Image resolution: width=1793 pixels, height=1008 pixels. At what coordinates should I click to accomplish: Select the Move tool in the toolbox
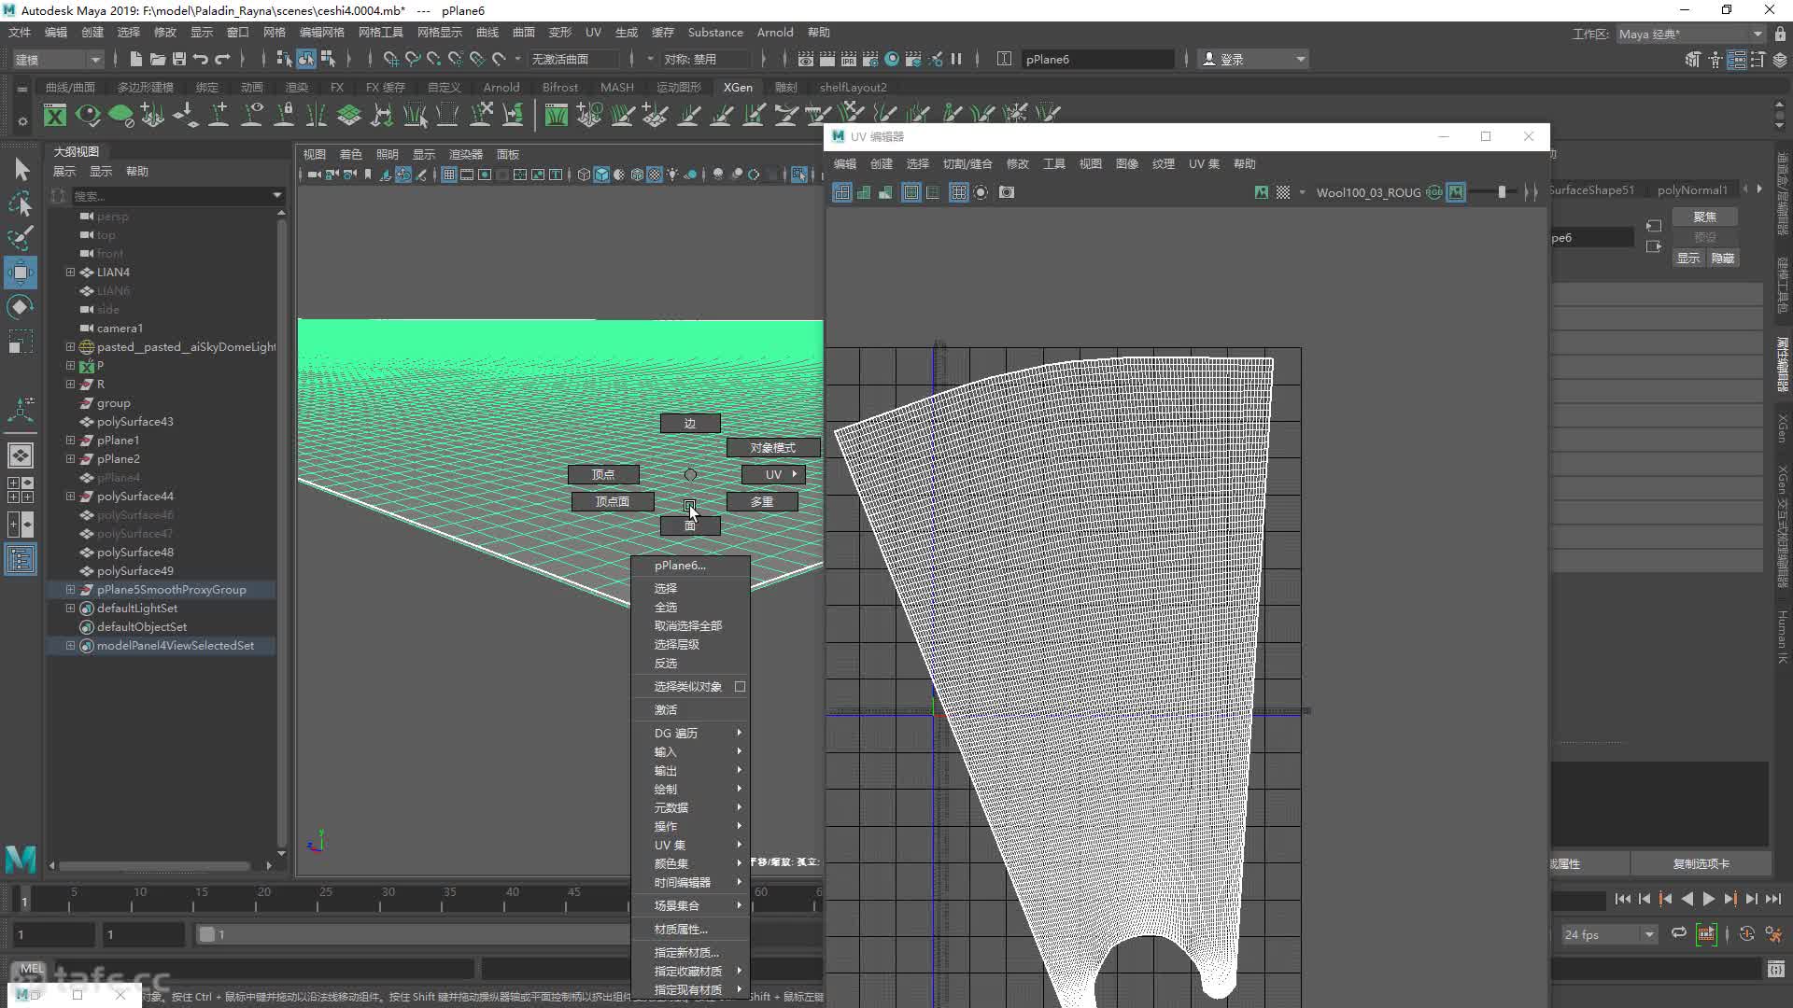20,273
